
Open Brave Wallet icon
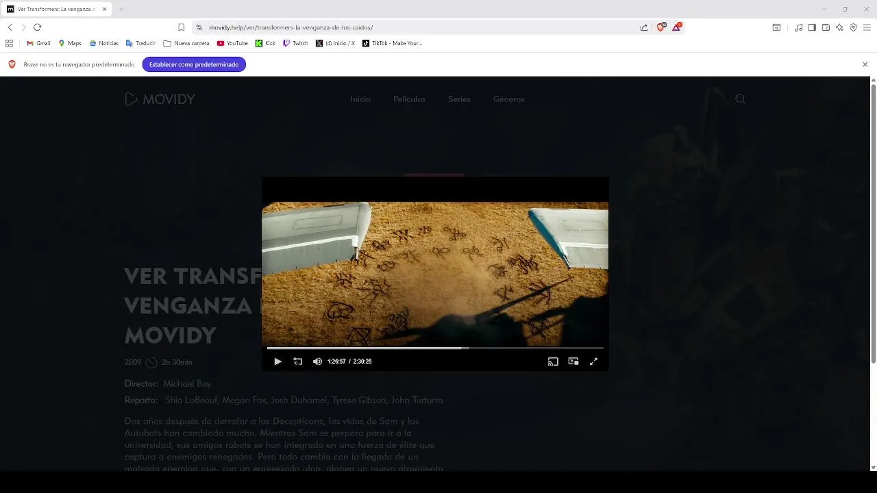coord(826,27)
